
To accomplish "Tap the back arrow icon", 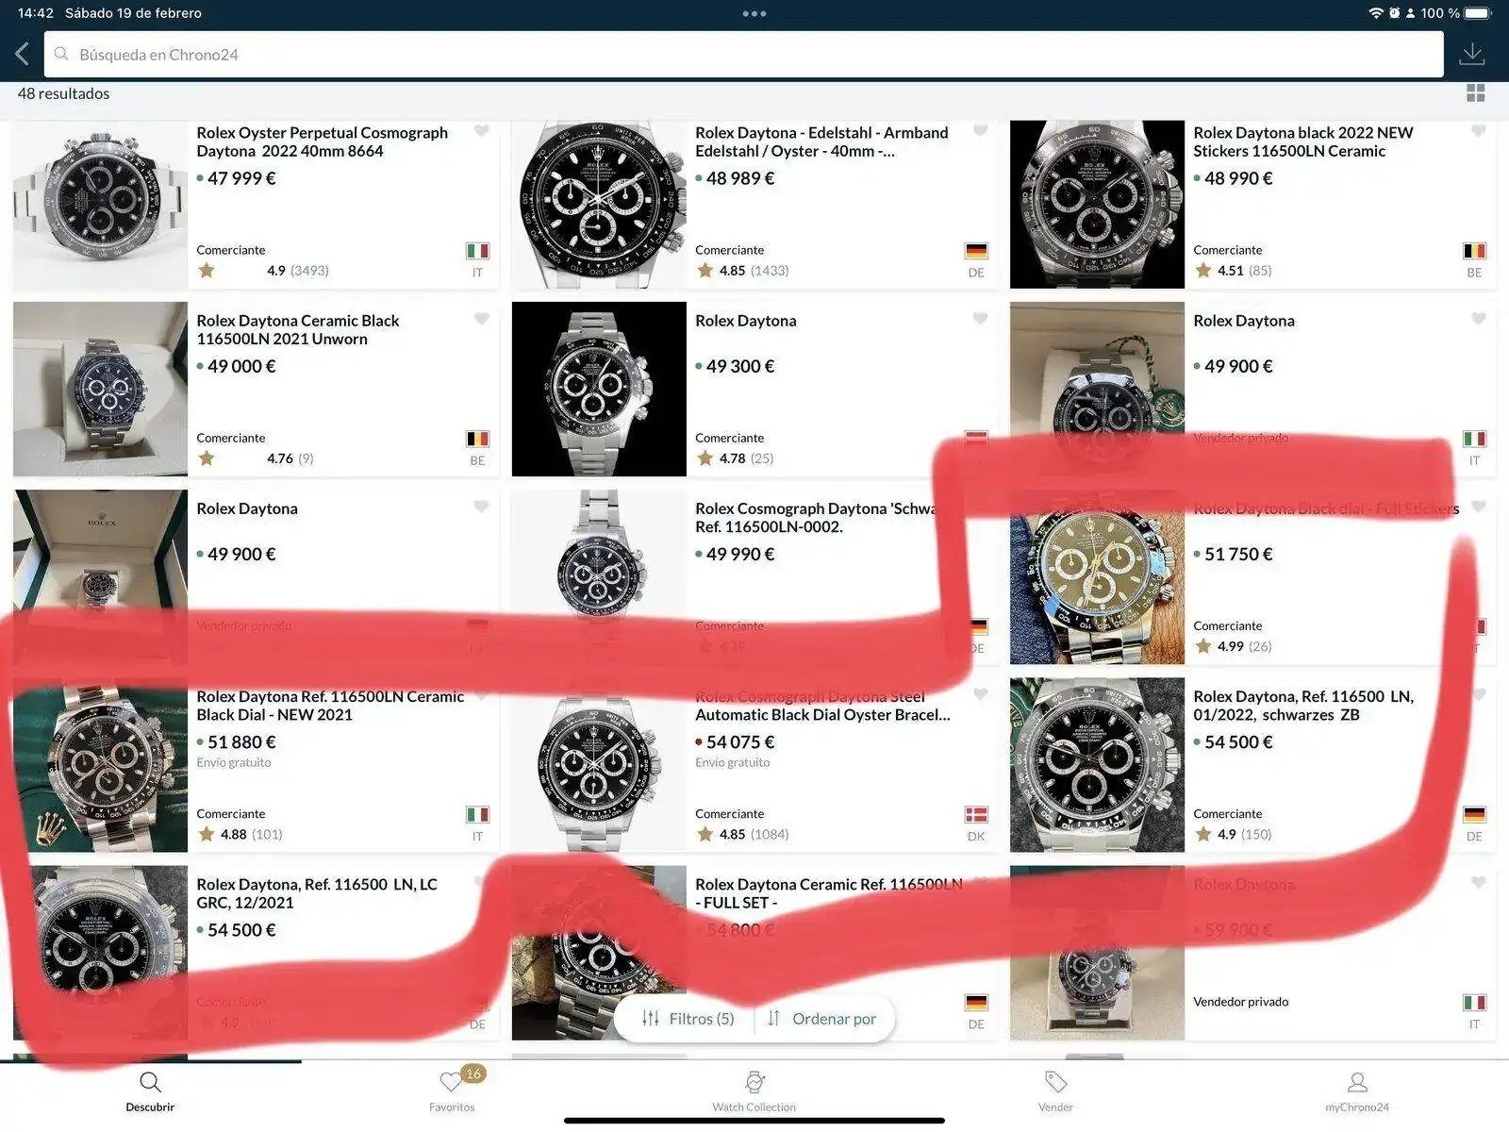I will pyautogui.click(x=23, y=54).
